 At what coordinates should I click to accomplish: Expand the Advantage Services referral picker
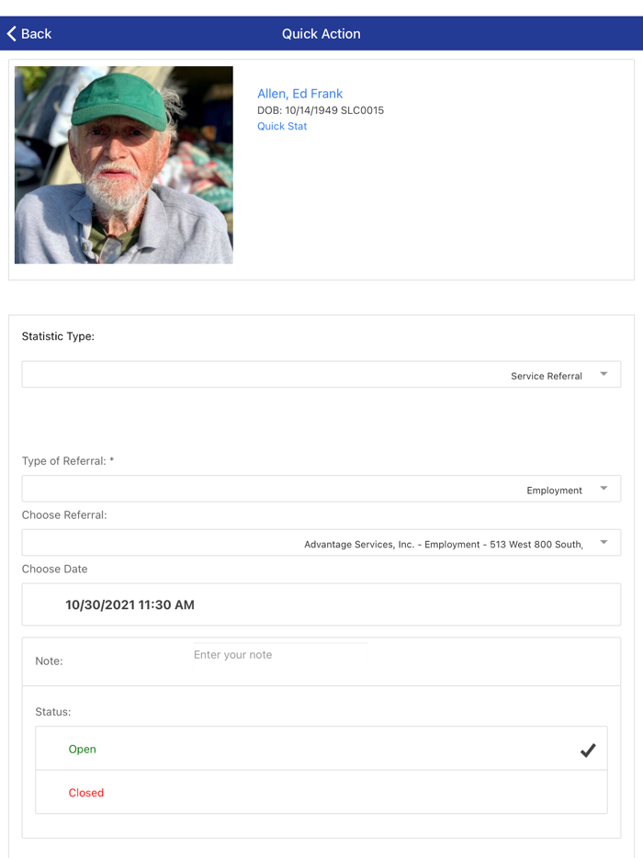click(321, 542)
